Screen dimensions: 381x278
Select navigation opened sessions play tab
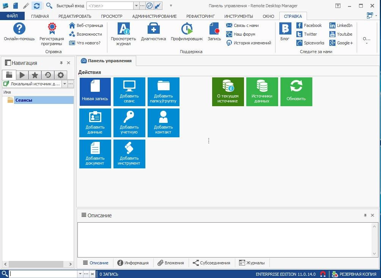coord(22,75)
